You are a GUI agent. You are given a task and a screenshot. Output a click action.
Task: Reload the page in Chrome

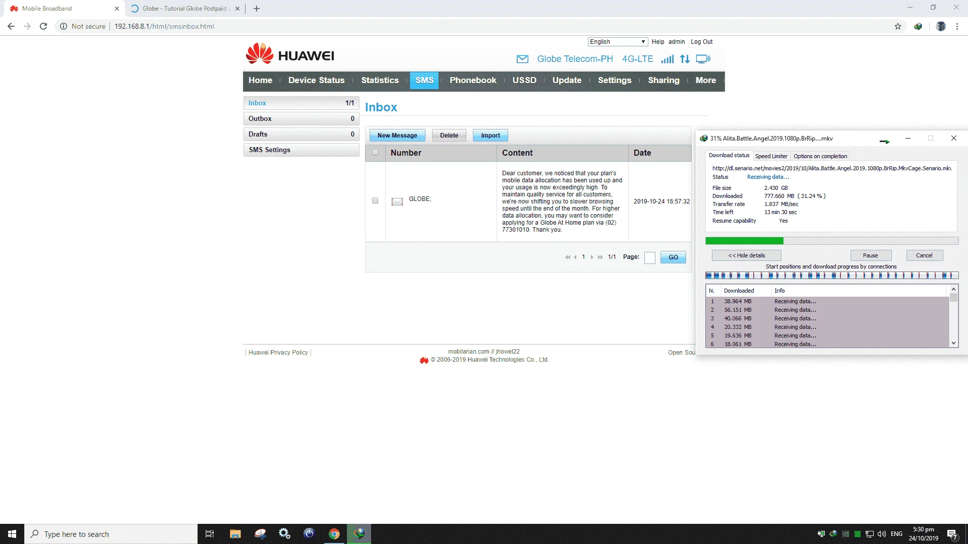pos(43,26)
